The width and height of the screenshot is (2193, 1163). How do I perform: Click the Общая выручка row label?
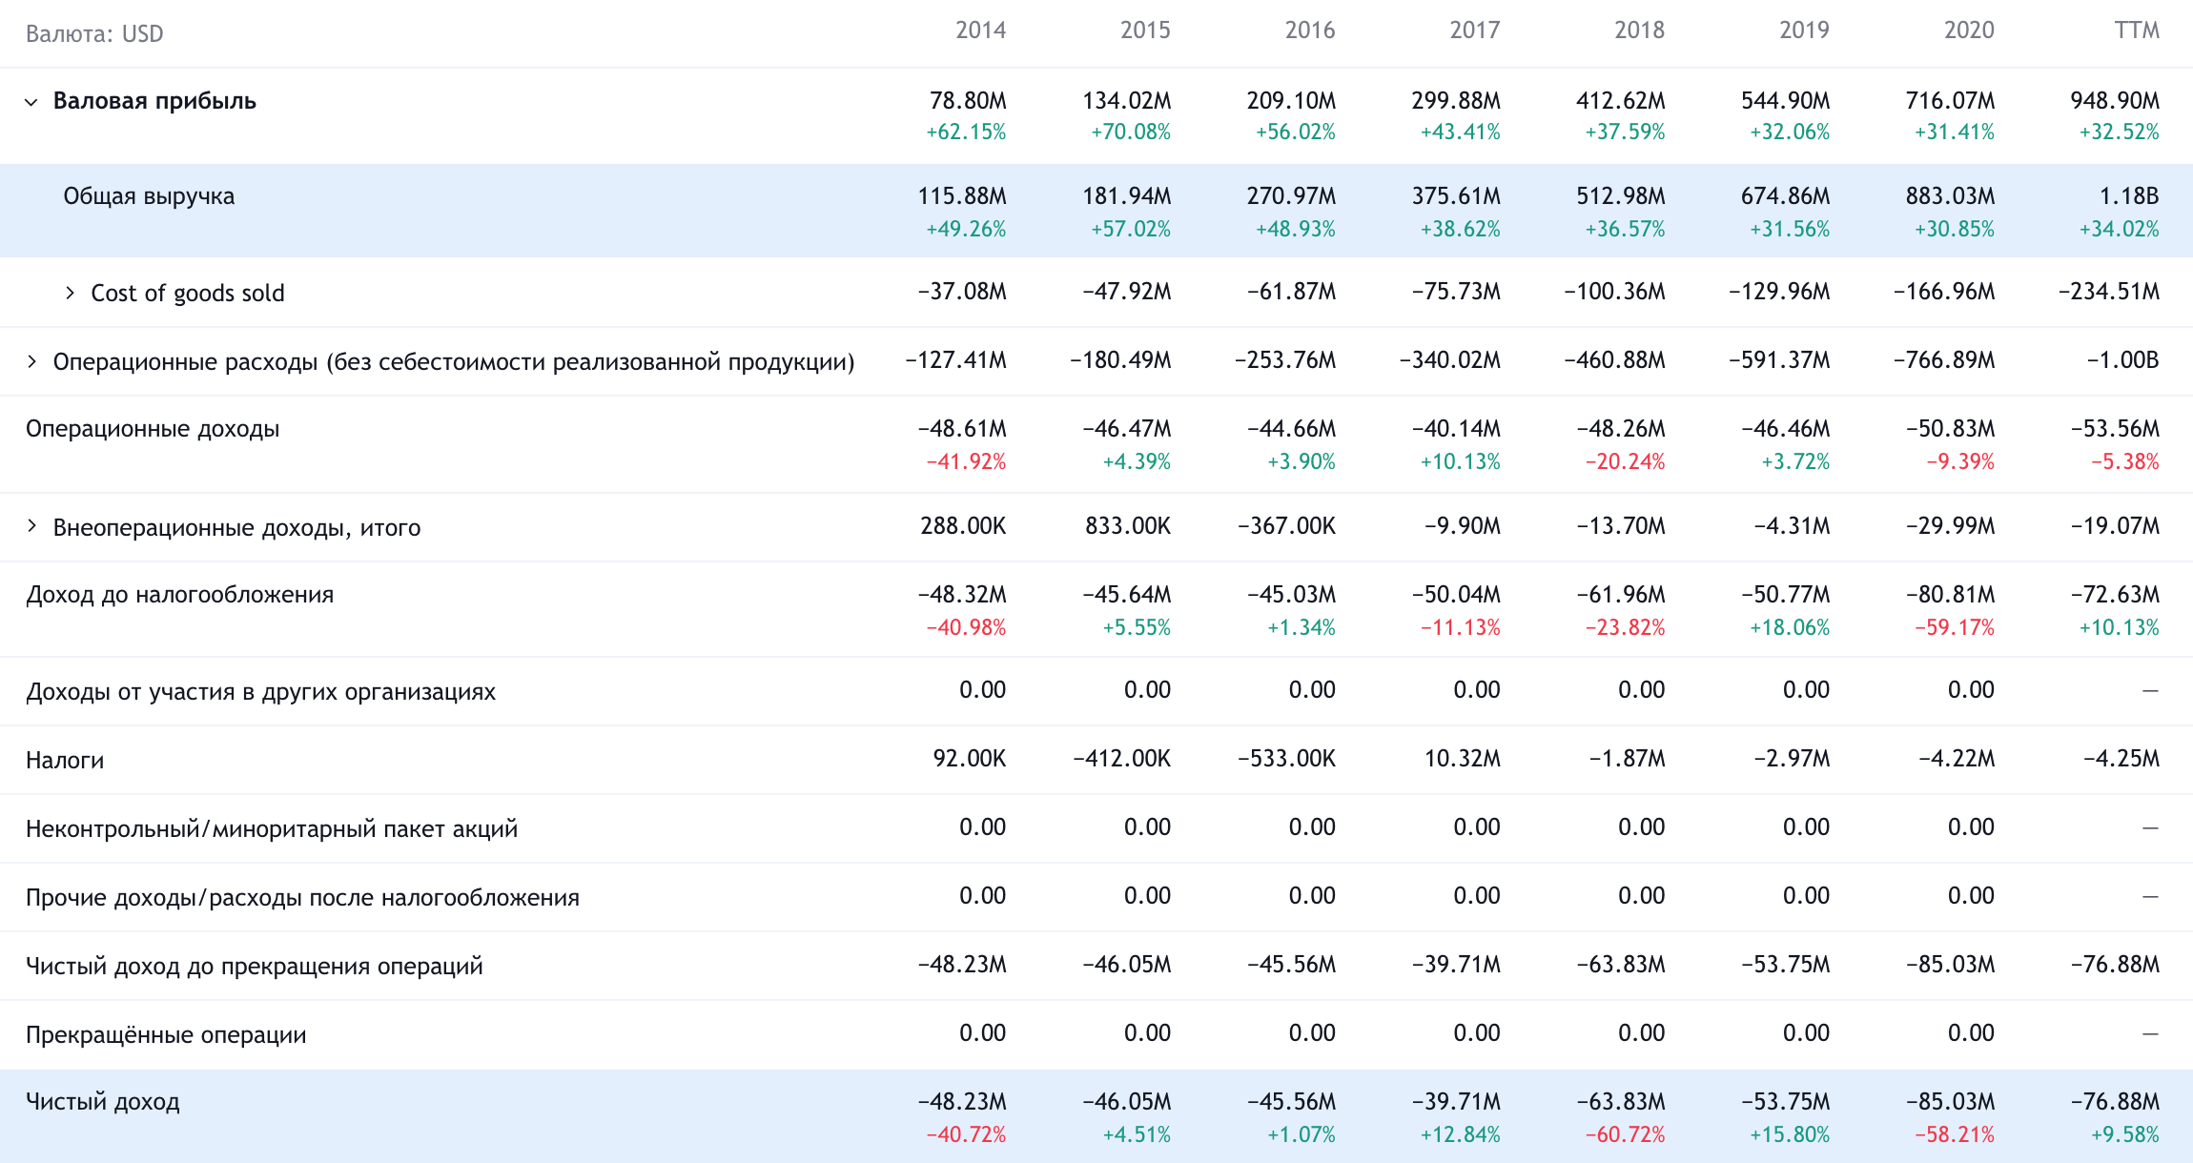(x=149, y=196)
